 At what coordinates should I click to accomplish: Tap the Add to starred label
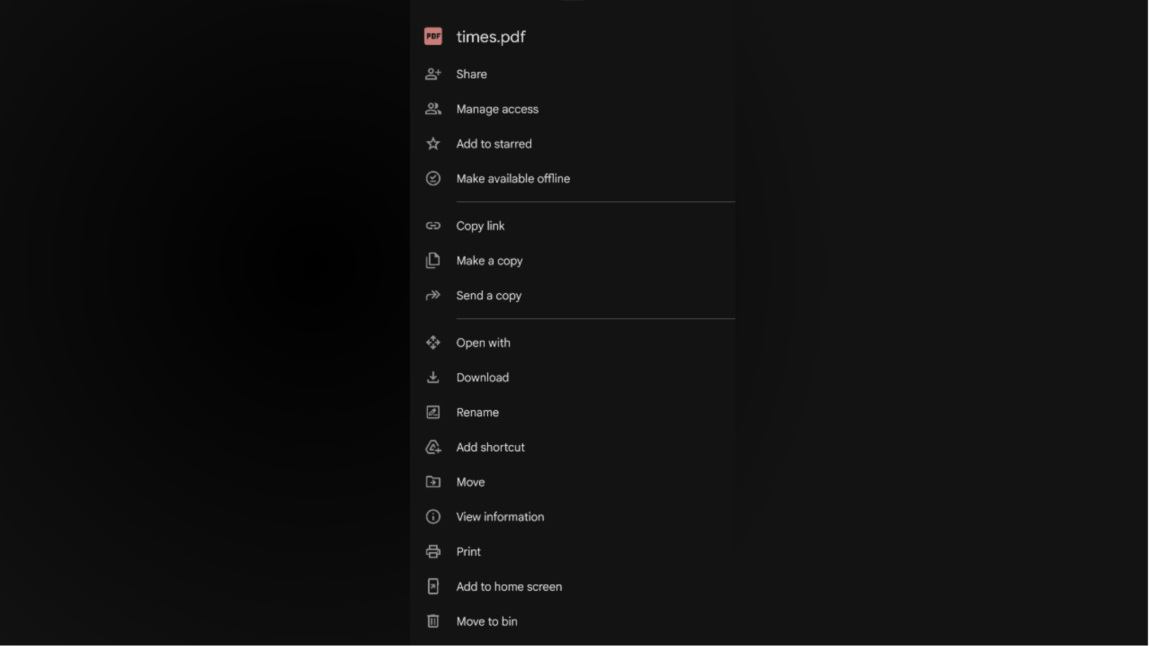click(494, 144)
